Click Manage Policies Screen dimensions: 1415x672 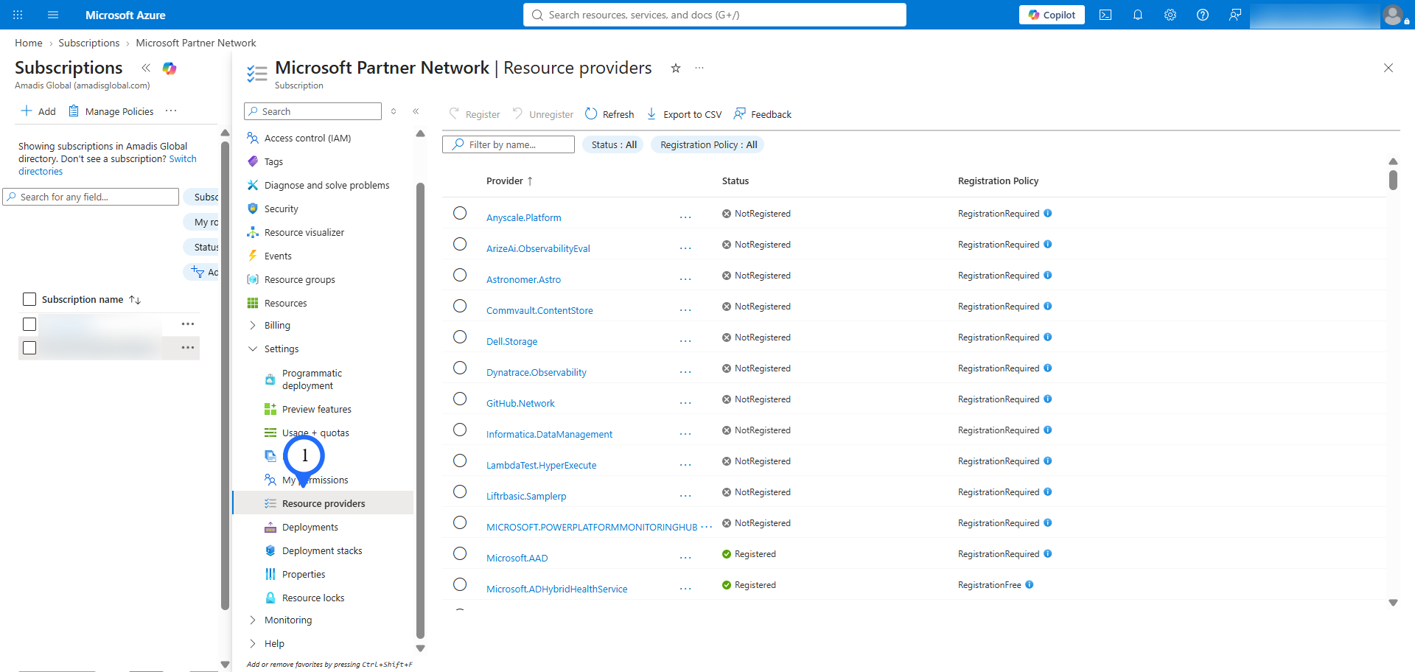click(x=111, y=111)
